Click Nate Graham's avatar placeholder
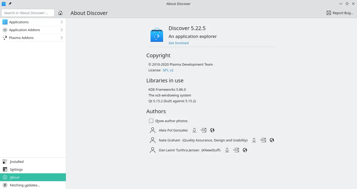357x189 pixels. click(x=153, y=140)
